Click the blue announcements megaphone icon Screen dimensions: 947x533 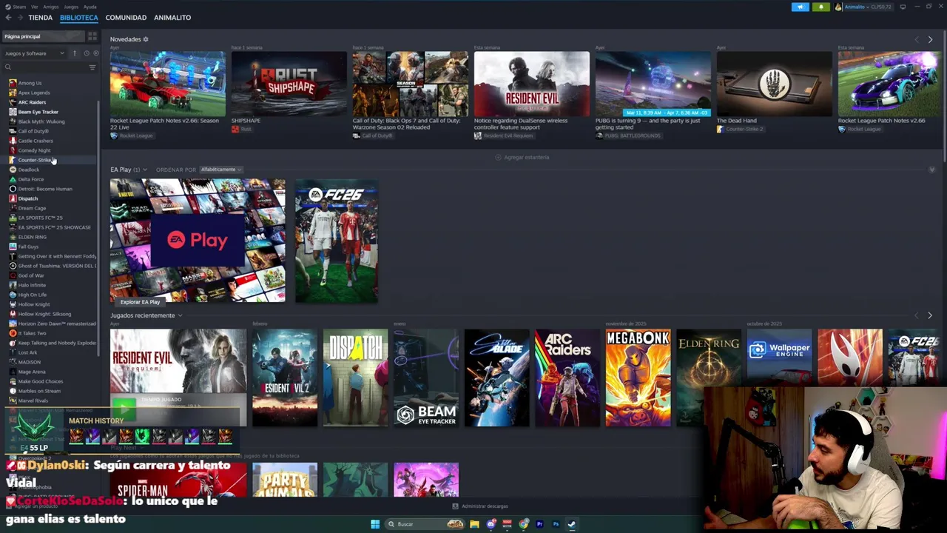pyautogui.click(x=800, y=7)
